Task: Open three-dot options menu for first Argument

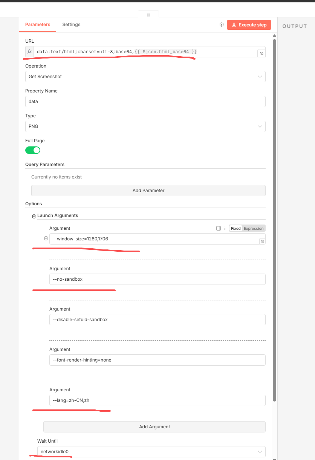Action: [x=225, y=228]
